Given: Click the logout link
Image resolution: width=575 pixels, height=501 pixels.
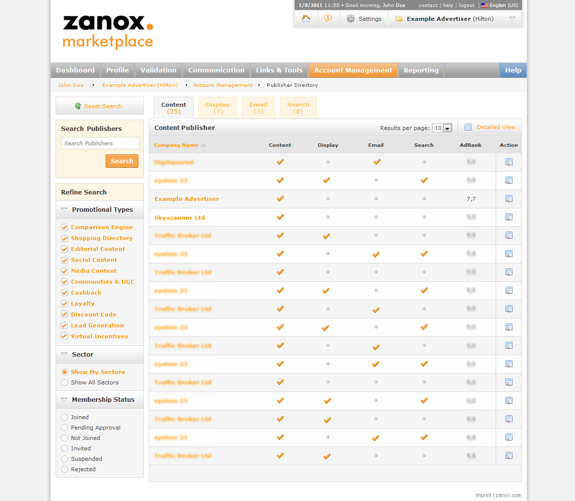Looking at the screenshot, I should [x=466, y=5].
